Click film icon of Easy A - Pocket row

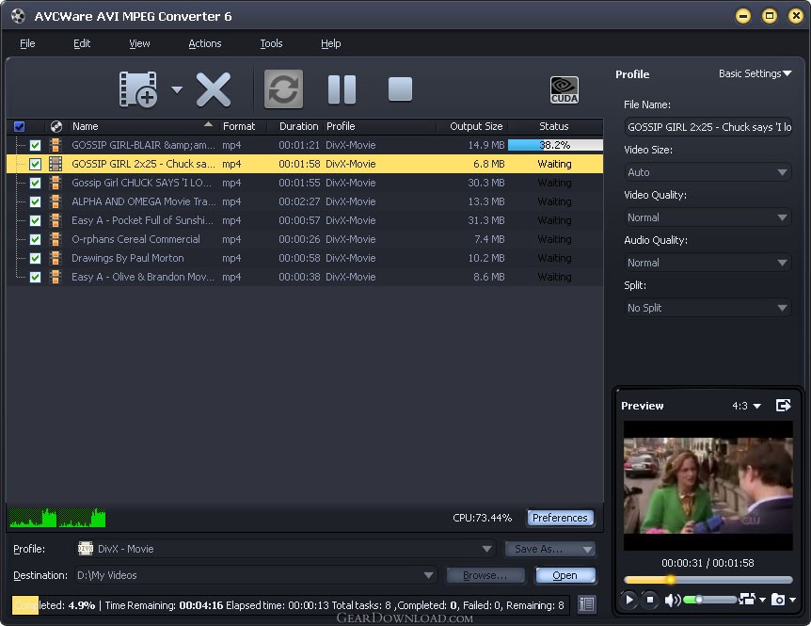point(56,220)
